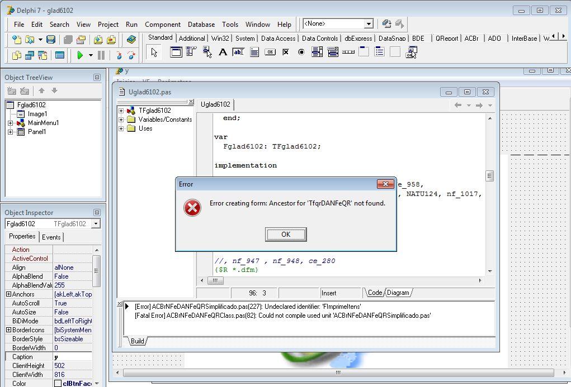The height and width of the screenshot is (387, 571).
Task: Click the Open file toolbar icon
Action: (x=30, y=39)
